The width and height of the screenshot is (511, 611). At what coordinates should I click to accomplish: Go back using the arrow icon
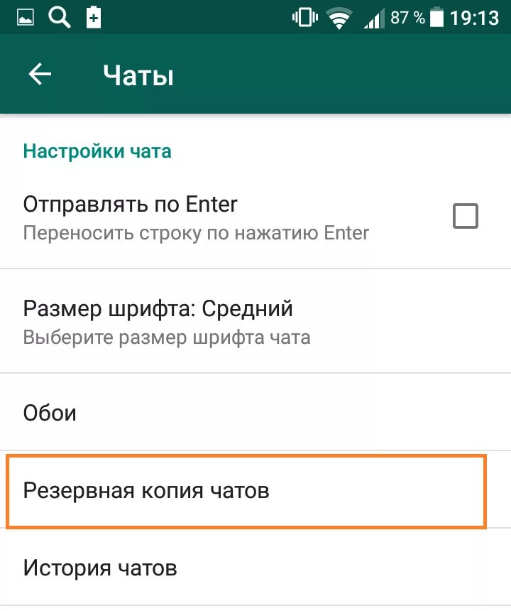pyautogui.click(x=40, y=74)
